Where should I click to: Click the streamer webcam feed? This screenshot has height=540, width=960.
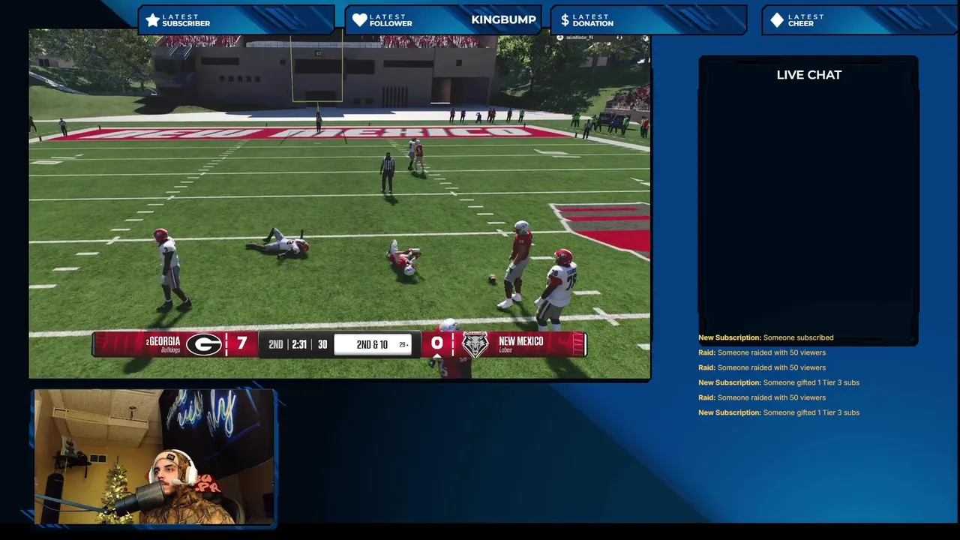click(x=155, y=457)
